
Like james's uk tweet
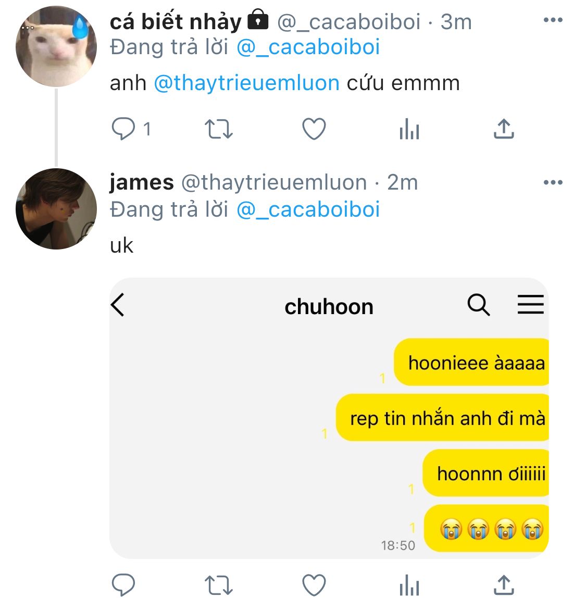(314, 585)
